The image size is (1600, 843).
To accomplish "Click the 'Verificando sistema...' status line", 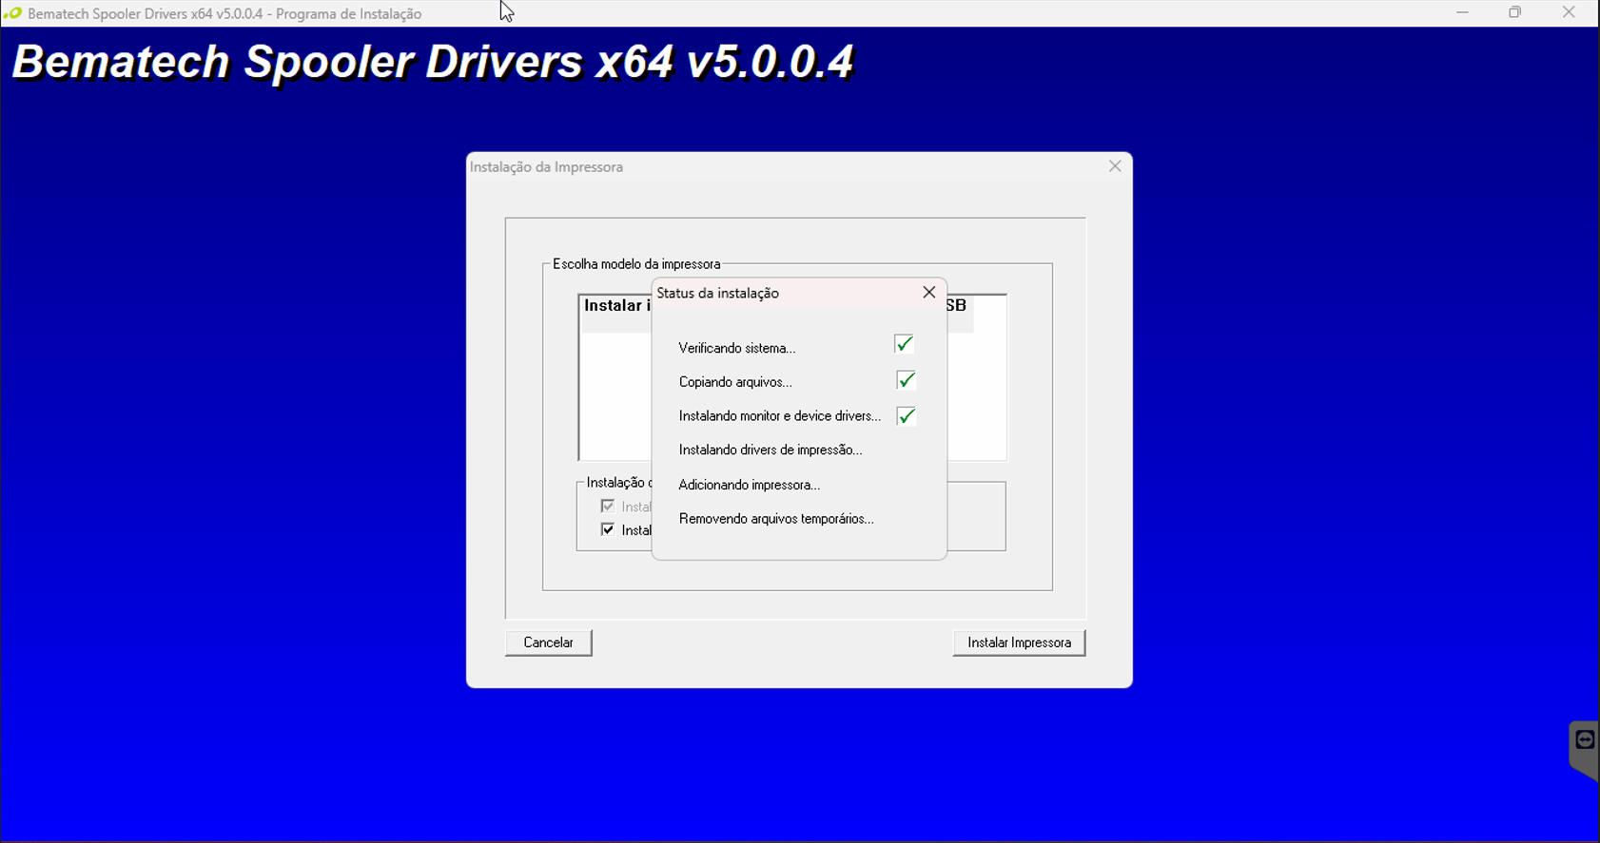I will 737,348.
